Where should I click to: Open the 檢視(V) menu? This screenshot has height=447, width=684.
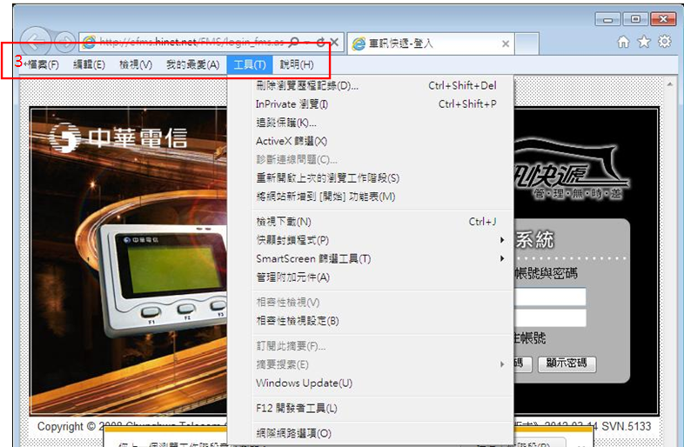pos(136,65)
